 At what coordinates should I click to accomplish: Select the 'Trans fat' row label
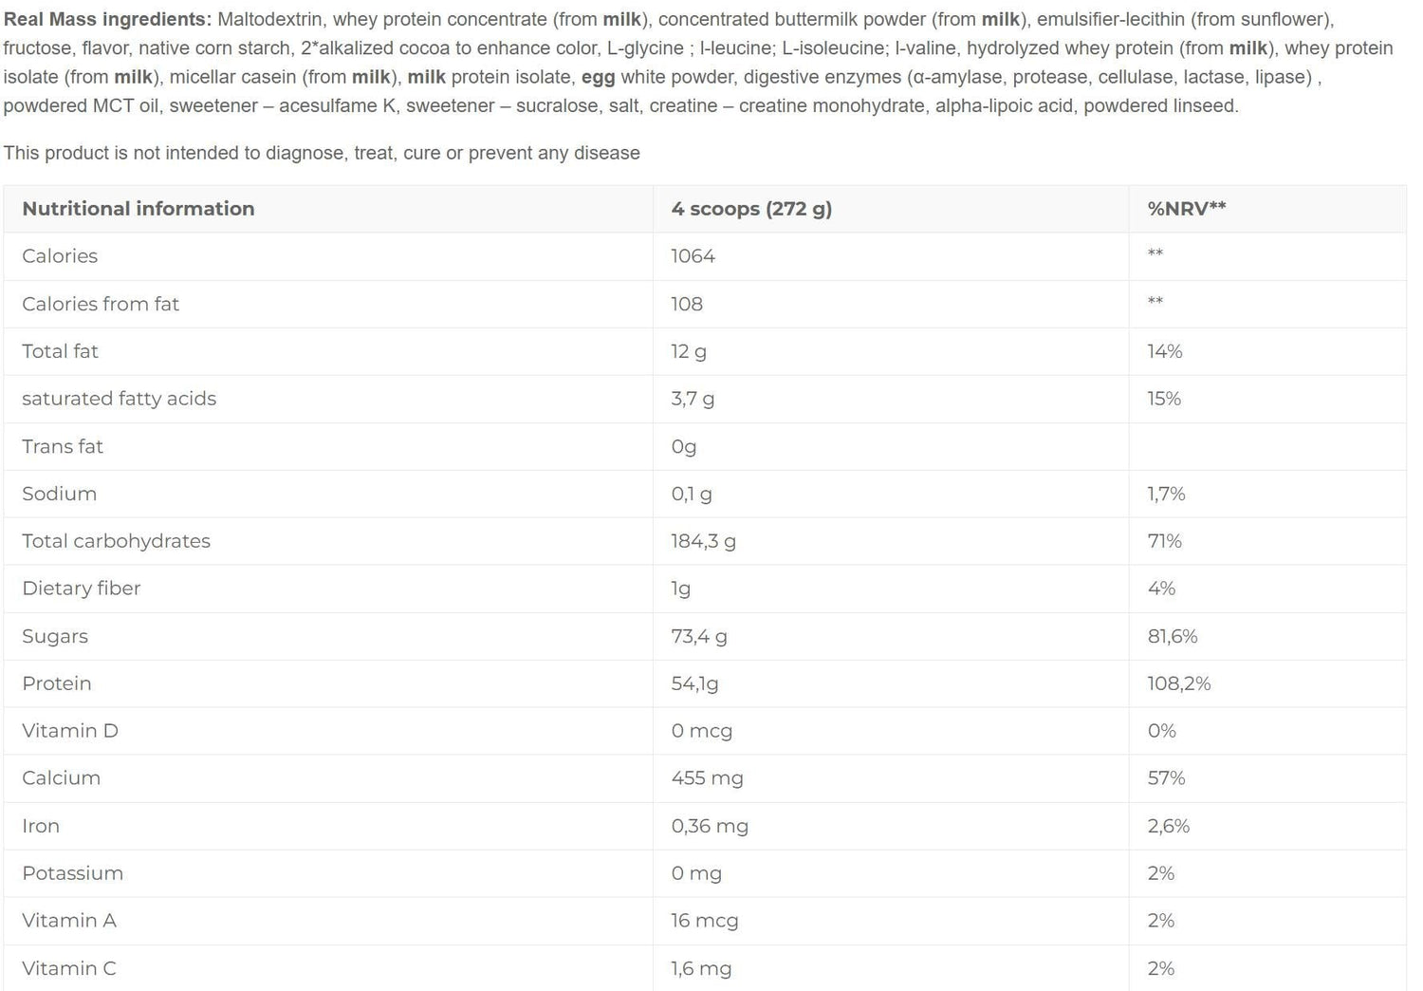63,446
